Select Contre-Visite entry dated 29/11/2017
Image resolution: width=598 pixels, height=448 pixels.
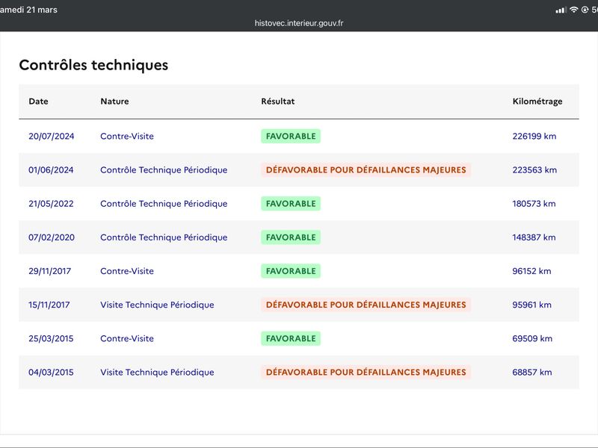point(127,271)
